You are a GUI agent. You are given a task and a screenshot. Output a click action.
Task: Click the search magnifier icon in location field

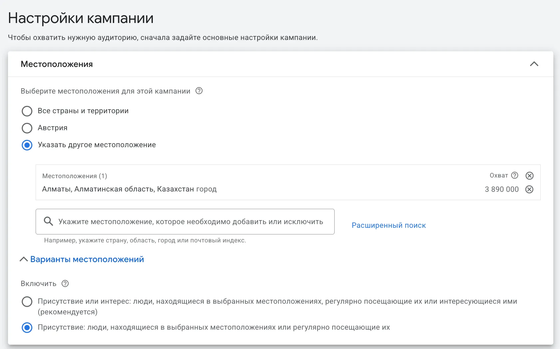49,221
